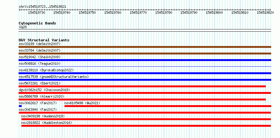280x138 pixels.
Task: Click nsv3062617 (Fan2017) label
Action: click(x=38, y=103)
